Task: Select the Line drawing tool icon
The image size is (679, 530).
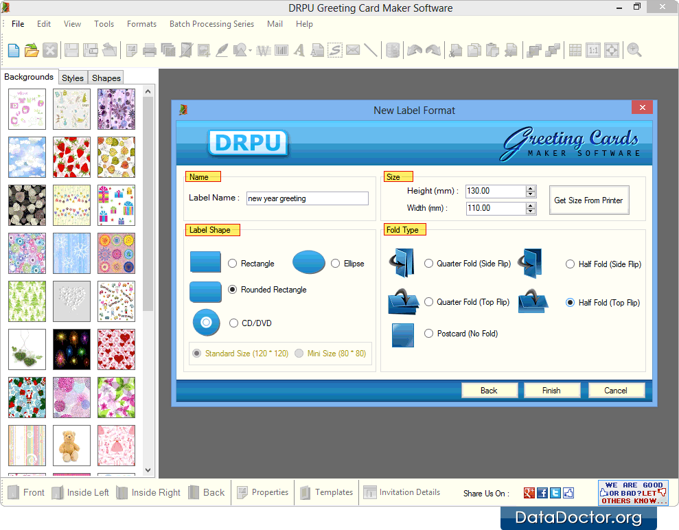Action: (371, 50)
